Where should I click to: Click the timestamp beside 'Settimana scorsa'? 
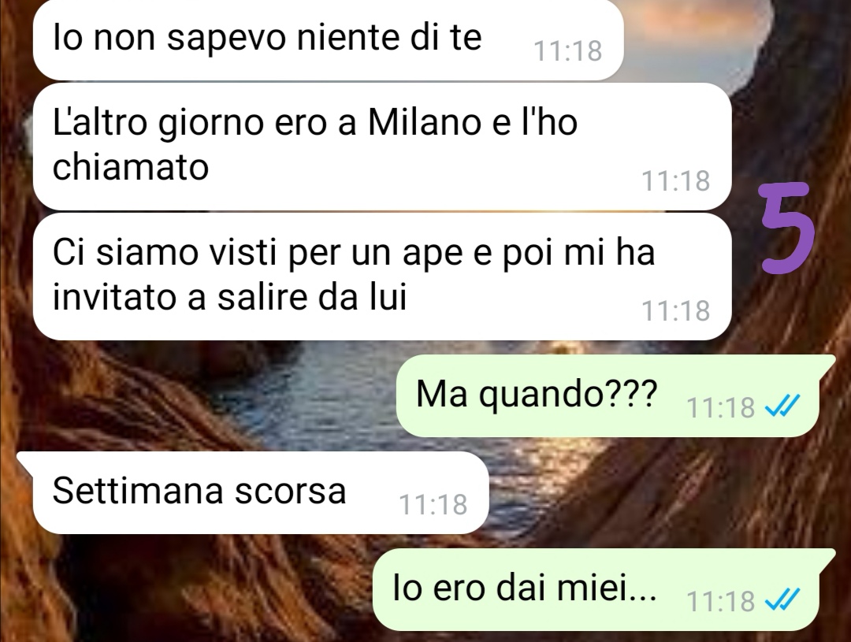coord(433,504)
